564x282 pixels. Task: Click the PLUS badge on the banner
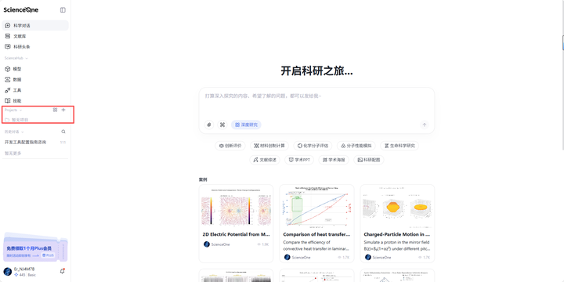point(49,255)
